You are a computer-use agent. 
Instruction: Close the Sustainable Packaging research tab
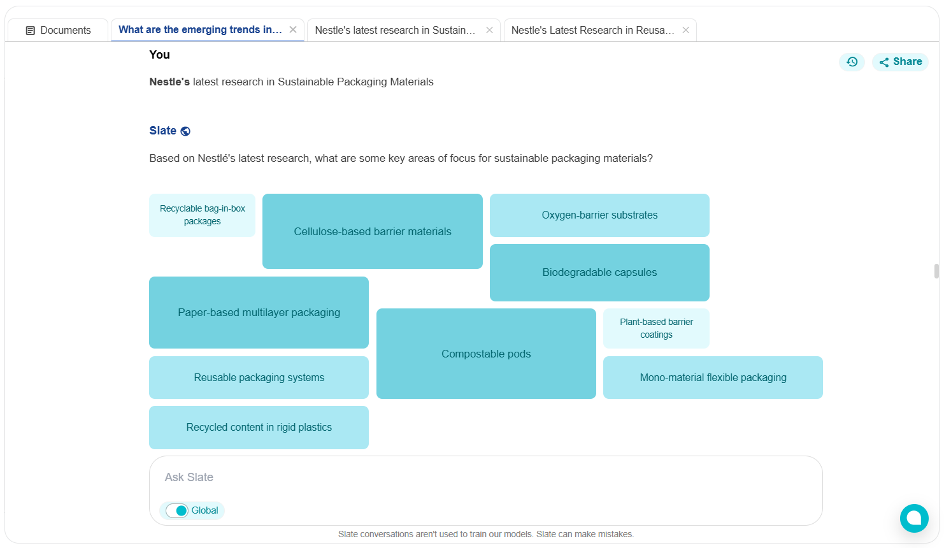pyautogui.click(x=489, y=30)
